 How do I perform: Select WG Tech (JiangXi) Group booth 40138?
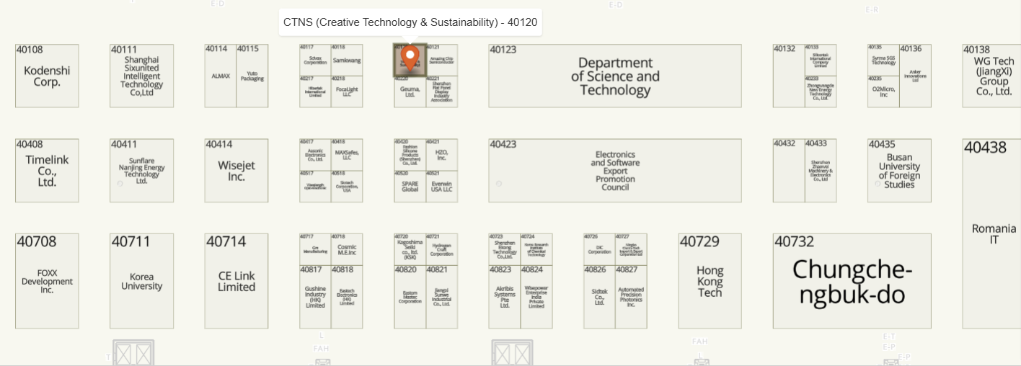coord(991,76)
